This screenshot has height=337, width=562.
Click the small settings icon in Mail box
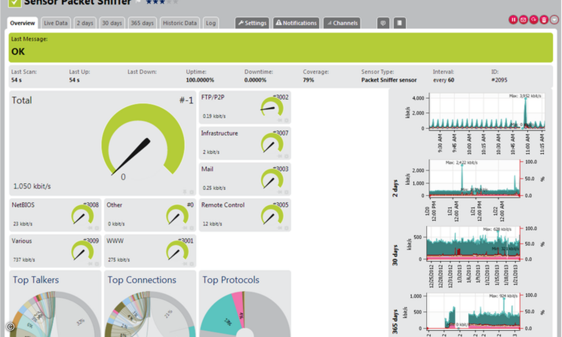pos(286,192)
